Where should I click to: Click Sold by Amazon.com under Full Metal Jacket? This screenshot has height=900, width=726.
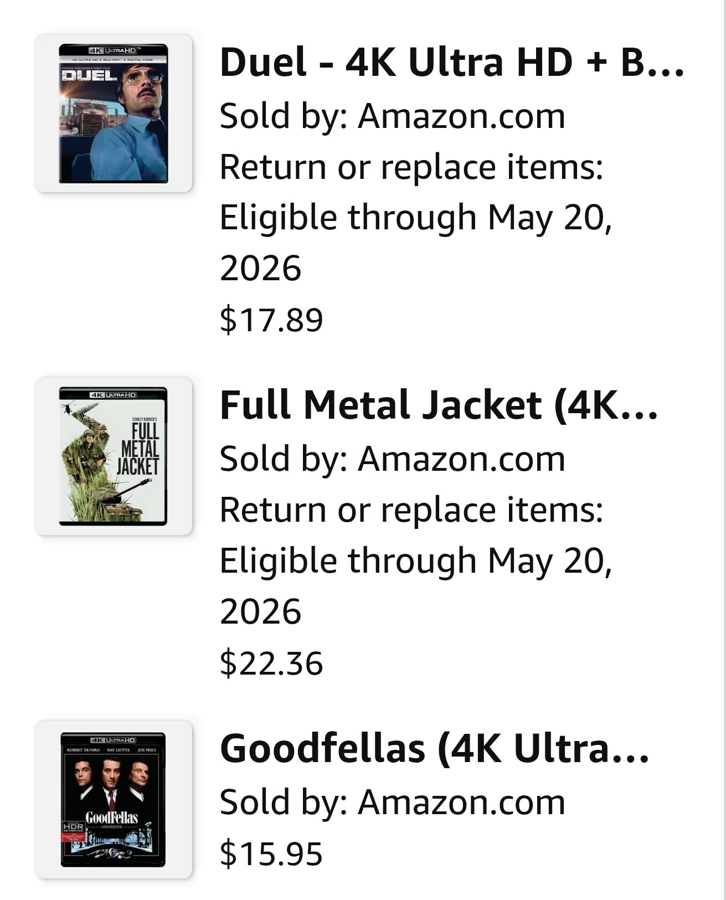[x=392, y=459]
